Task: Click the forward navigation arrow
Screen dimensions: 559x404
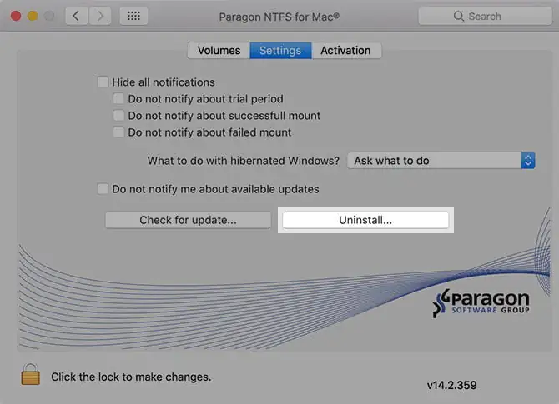Action: tap(100, 16)
